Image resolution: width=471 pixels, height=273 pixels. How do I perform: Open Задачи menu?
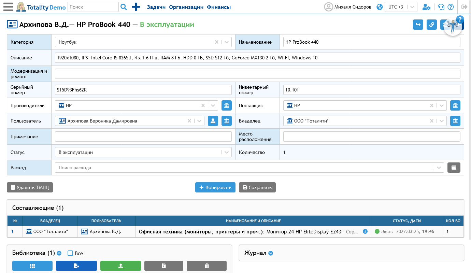(156, 7)
